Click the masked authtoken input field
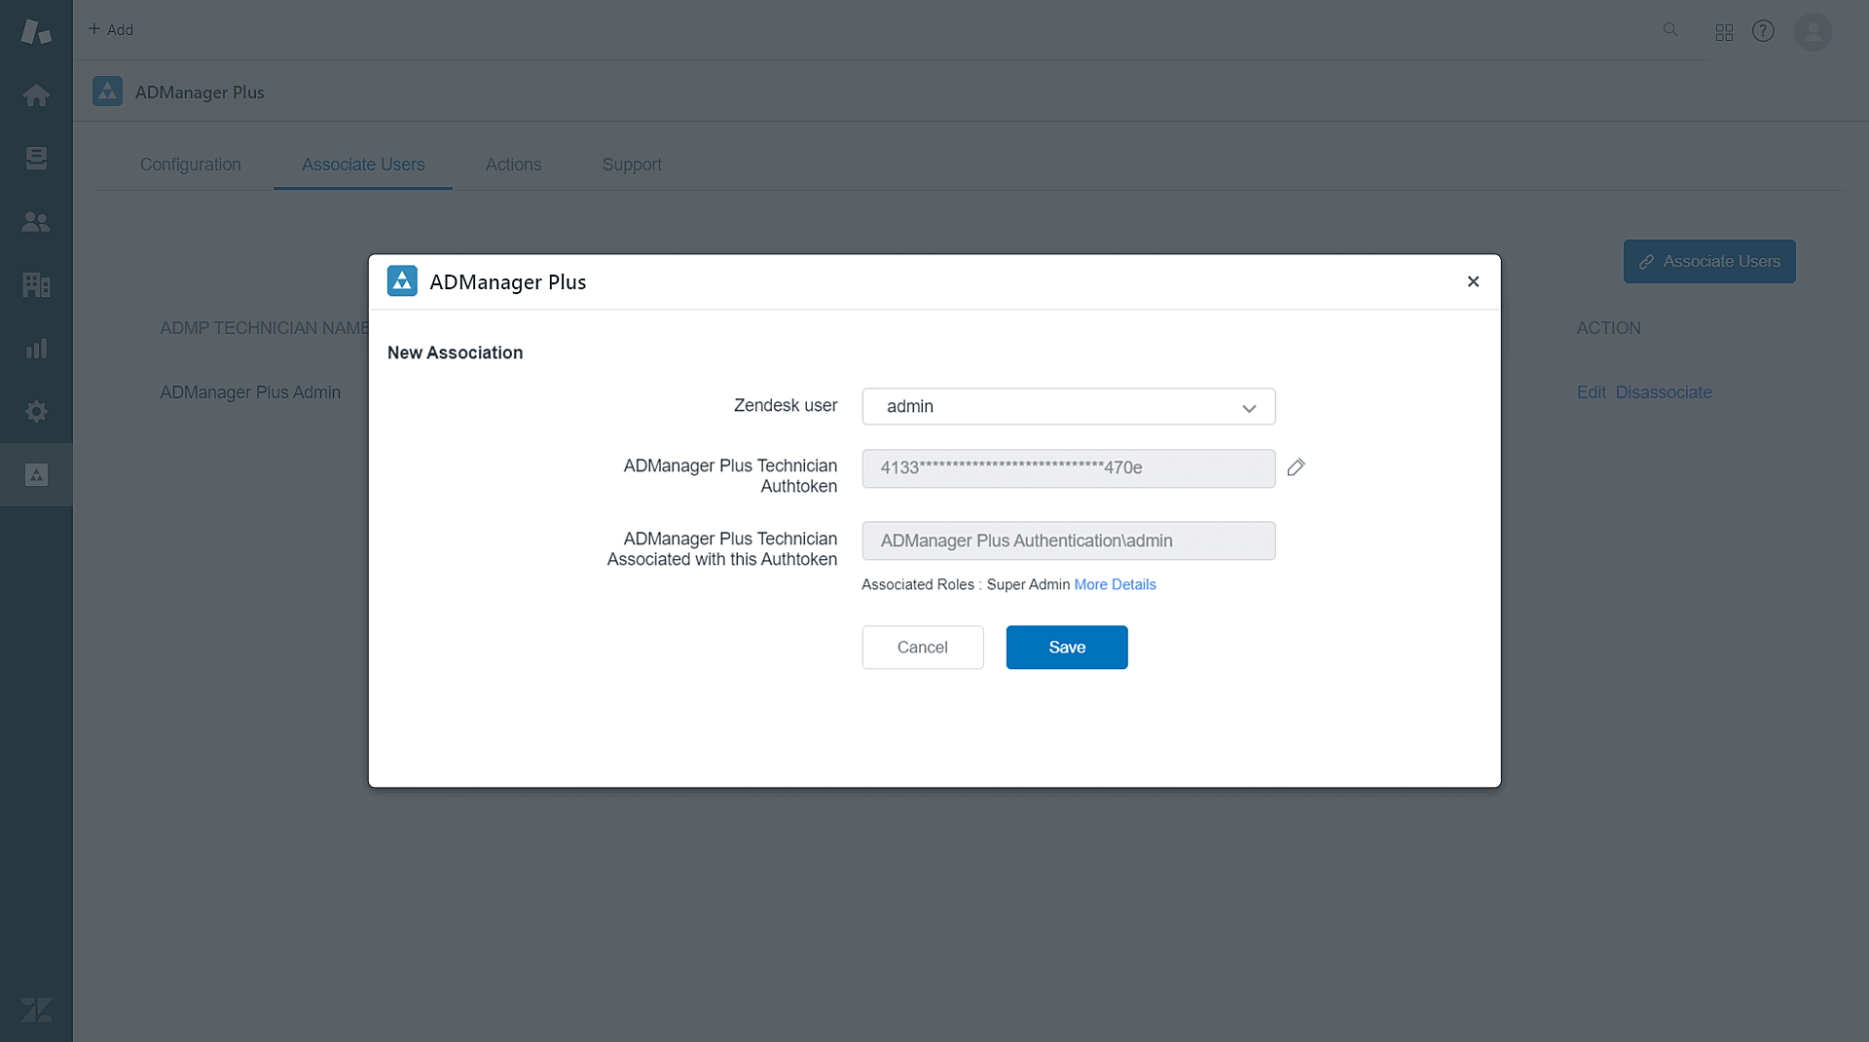The width and height of the screenshot is (1869, 1042). [x=1068, y=468]
